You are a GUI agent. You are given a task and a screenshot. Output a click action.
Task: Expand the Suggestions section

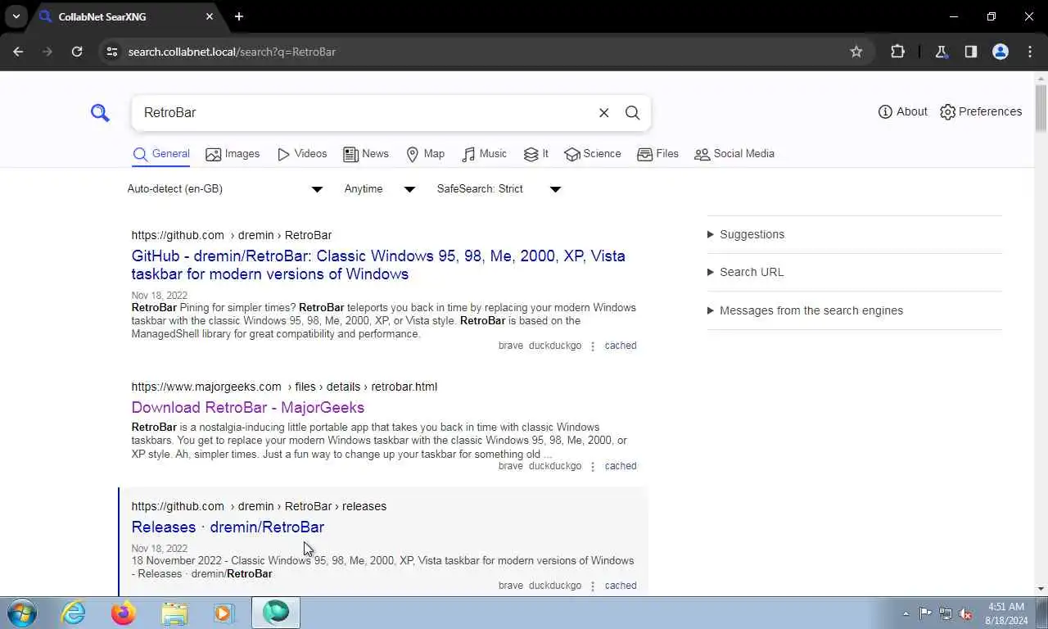[854, 234]
